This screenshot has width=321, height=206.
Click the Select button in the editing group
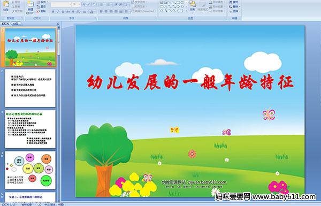234,11
